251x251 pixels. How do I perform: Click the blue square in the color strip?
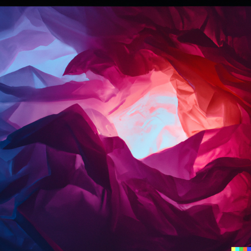[249, 249]
